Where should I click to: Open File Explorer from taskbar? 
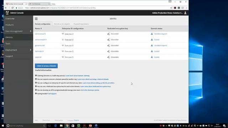[61, 126]
